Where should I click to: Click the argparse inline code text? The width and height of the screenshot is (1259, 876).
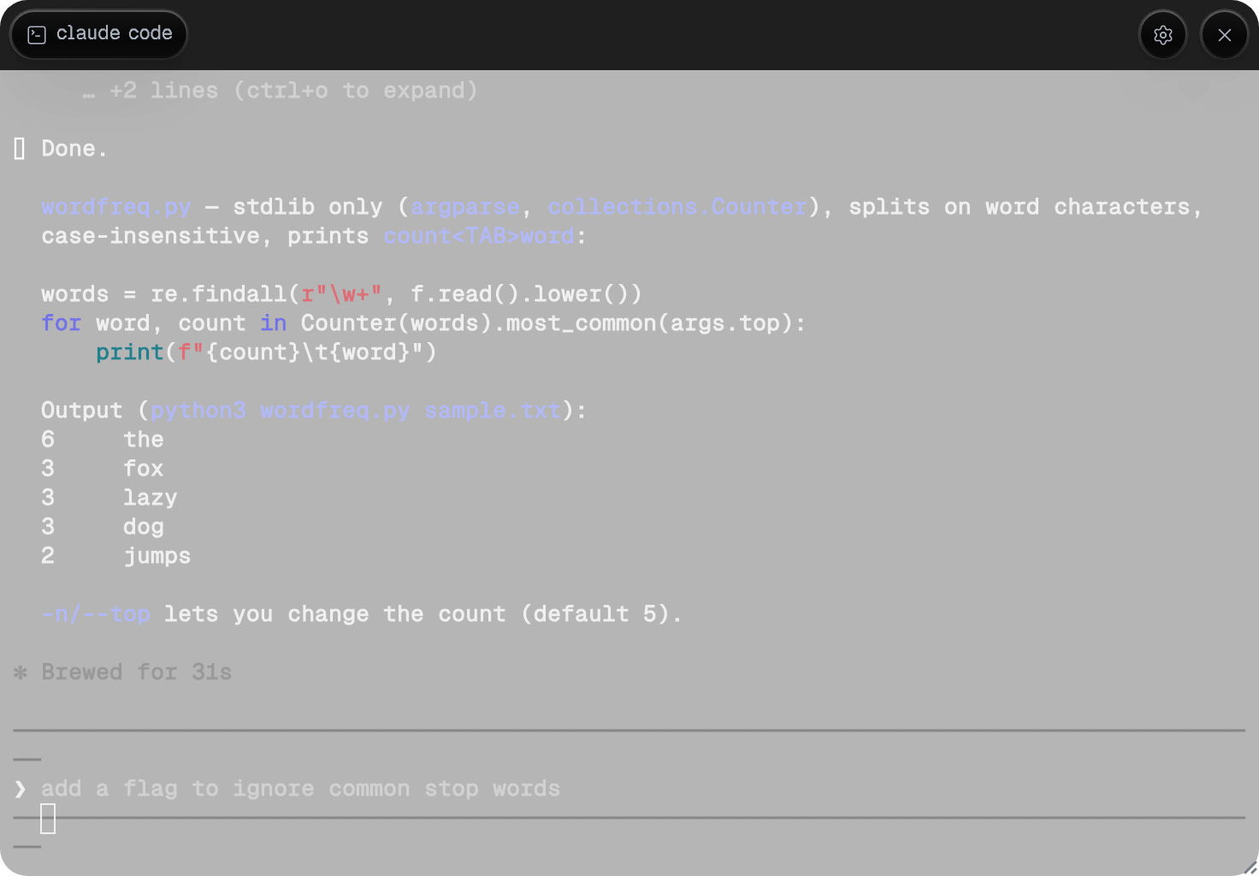[x=464, y=207]
